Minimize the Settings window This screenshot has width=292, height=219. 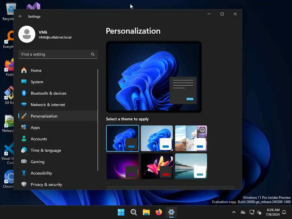coord(209,14)
